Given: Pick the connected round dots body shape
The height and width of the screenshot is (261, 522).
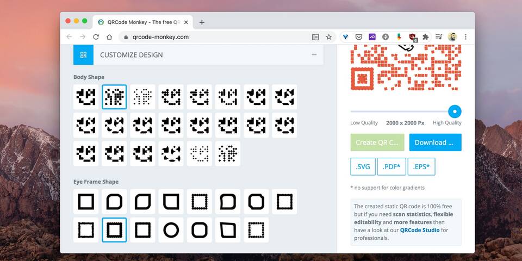Looking at the screenshot, I should point(171,97).
